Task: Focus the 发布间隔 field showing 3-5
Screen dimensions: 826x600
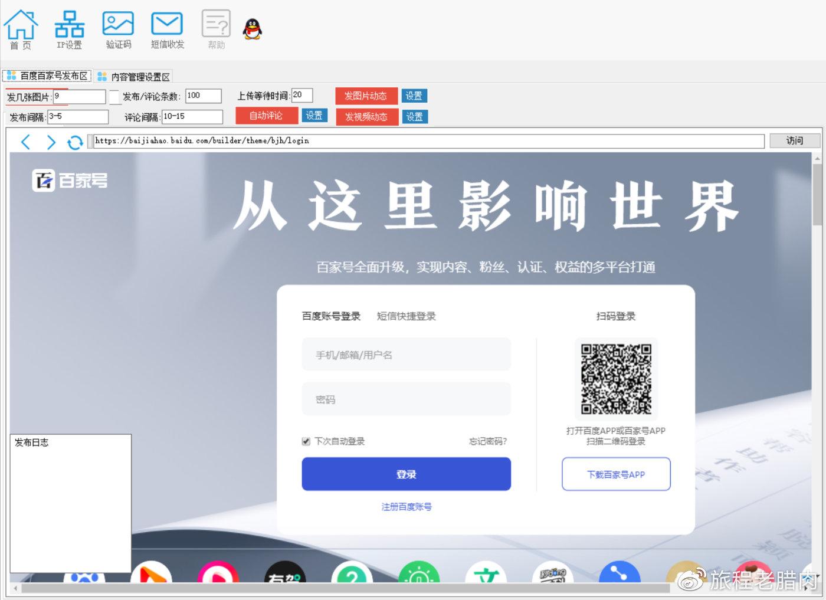Action: point(78,117)
